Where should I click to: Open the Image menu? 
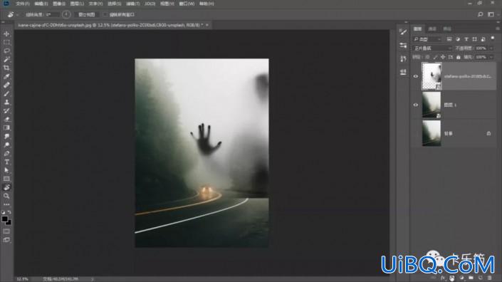59,4
